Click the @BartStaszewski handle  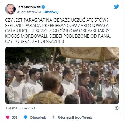[x=29, y=12]
